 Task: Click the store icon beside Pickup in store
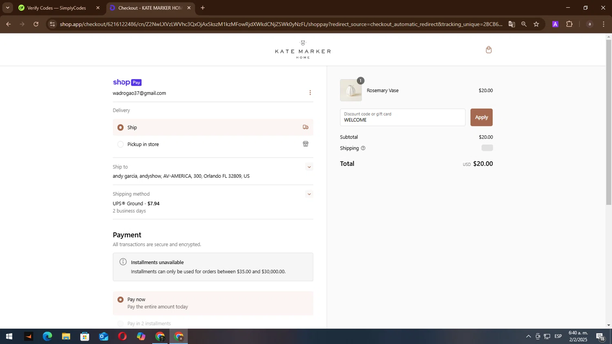(306, 144)
